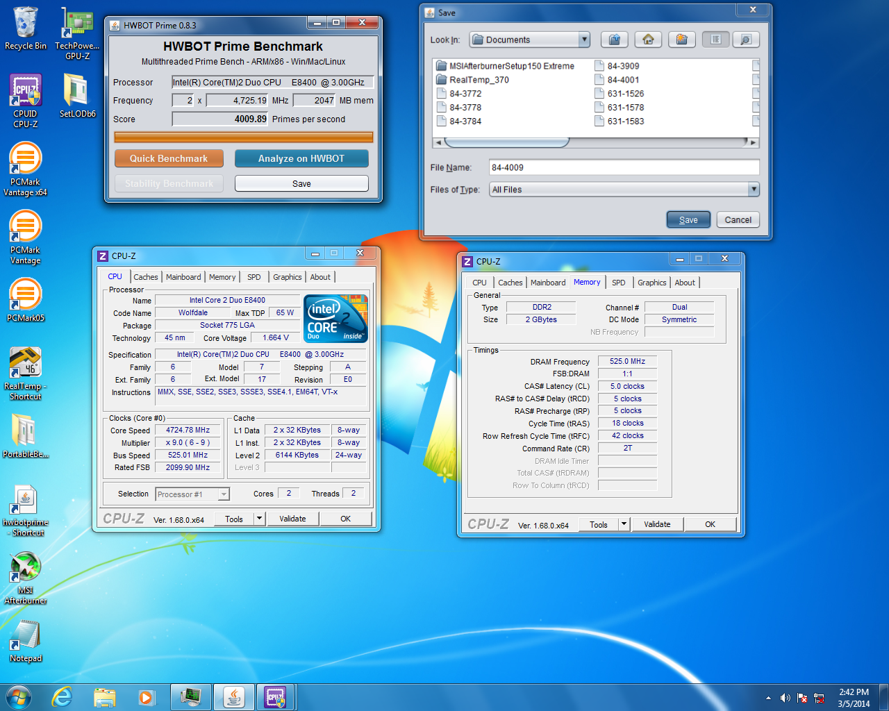Open Windows Explorer from the taskbar
889x711 pixels.
click(x=104, y=697)
